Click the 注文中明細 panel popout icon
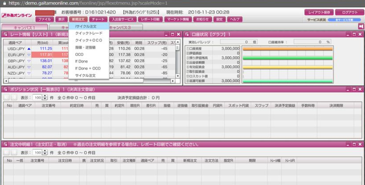Screen dimensions: 365x185 (x=6, y=144)
